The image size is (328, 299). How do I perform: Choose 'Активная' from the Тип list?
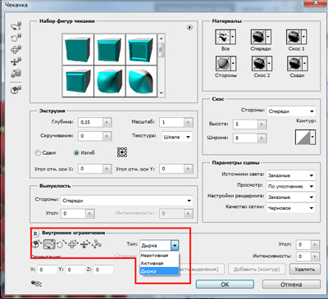(159, 263)
